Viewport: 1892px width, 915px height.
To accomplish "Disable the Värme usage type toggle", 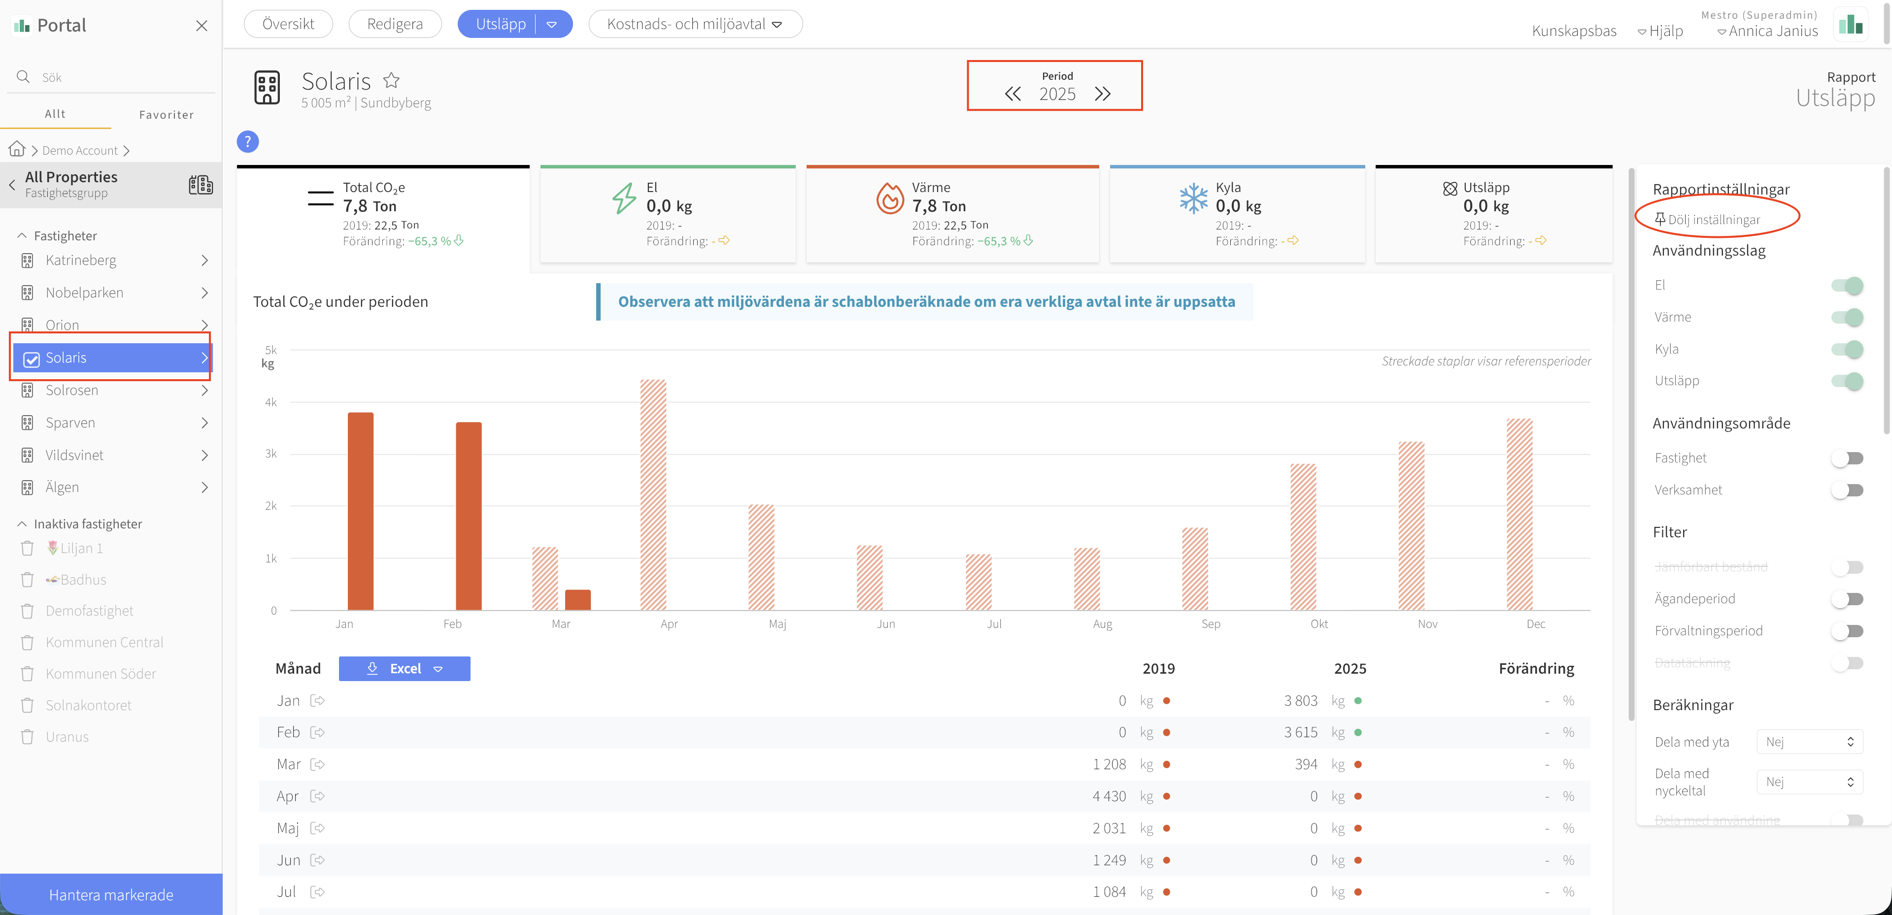I will pyautogui.click(x=1847, y=317).
